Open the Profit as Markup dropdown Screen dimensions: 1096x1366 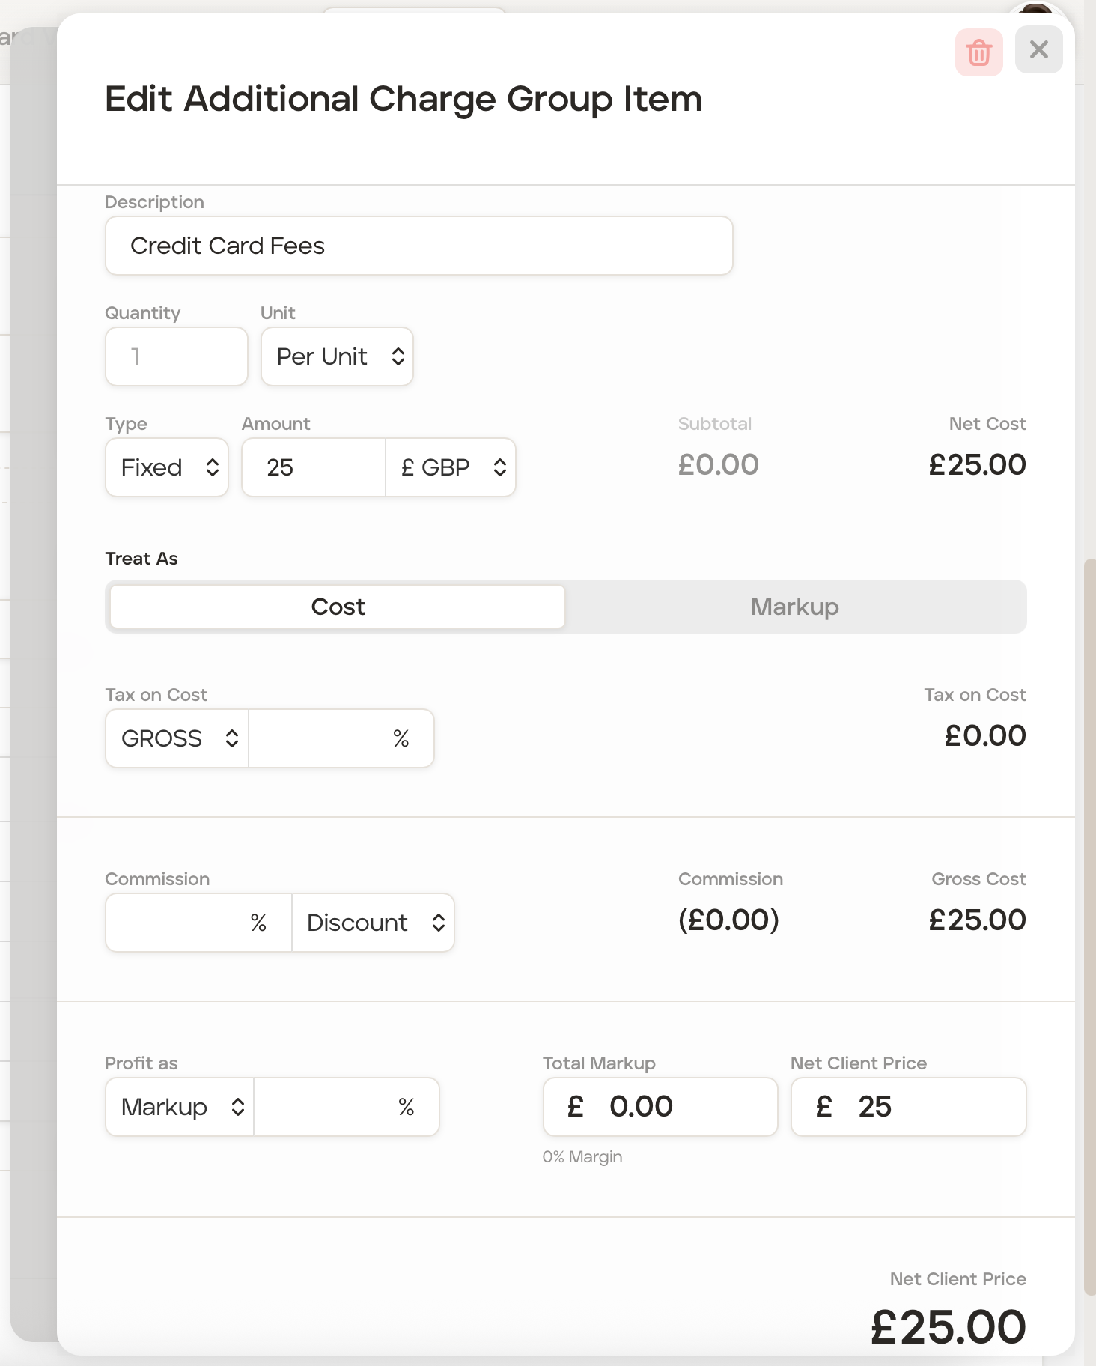(180, 1107)
